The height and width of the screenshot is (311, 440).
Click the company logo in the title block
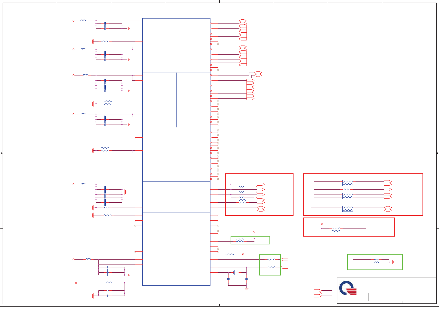click(x=348, y=288)
